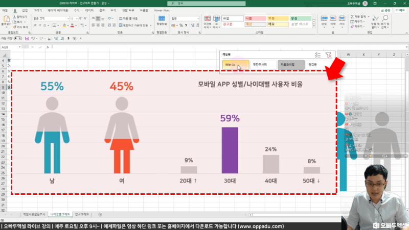Image resolution: width=409 pixels, height=230 pixels.
Task: Open the 인구그래프 sheet tab
Action: 82,214
